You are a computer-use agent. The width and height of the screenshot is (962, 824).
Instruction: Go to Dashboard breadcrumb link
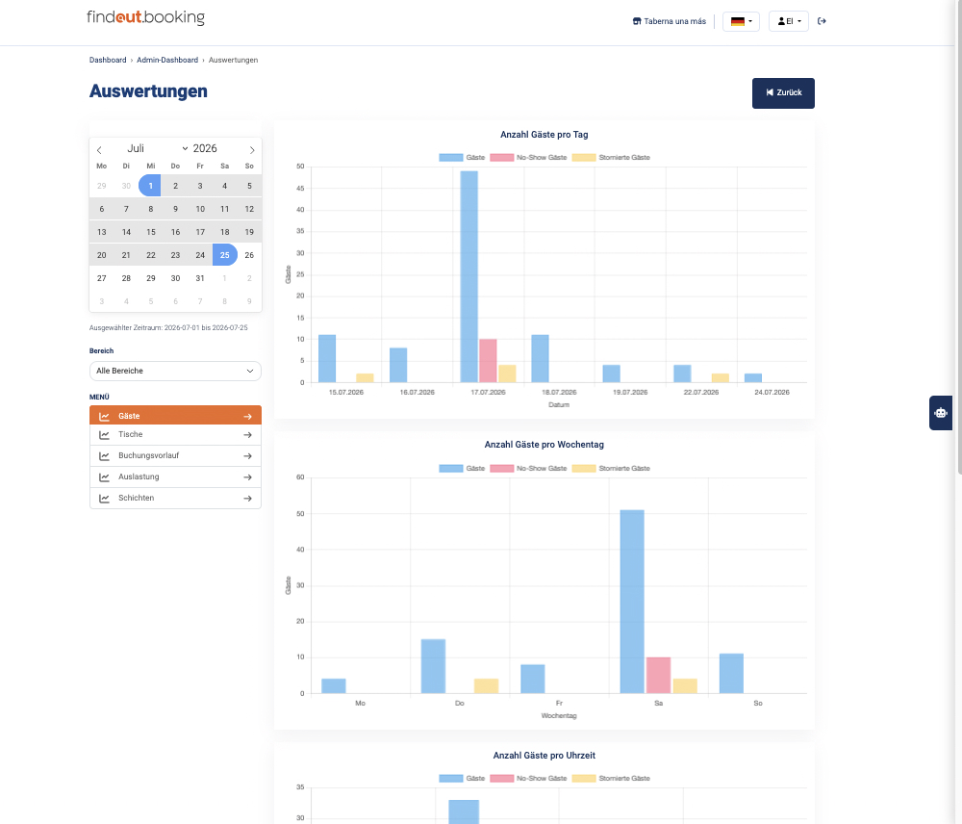point(108,61)
